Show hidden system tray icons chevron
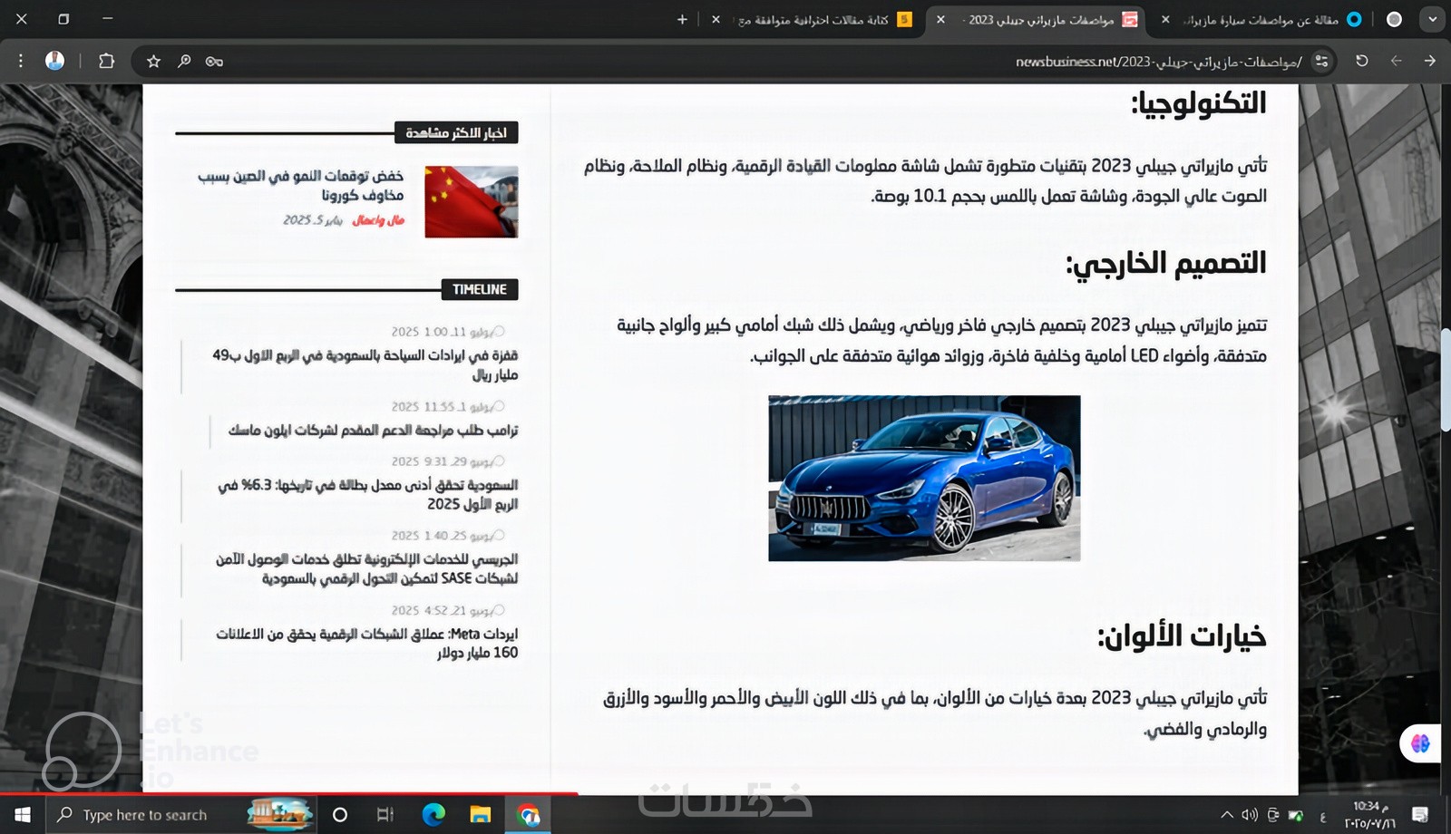Screen dimensions: 1451x834 click(x=1227, y=815)
